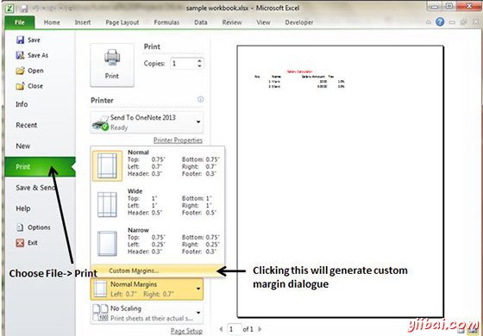Click the Printer Properties link
The height and width of the screenshot is (336, 483).
click(178, 140)
